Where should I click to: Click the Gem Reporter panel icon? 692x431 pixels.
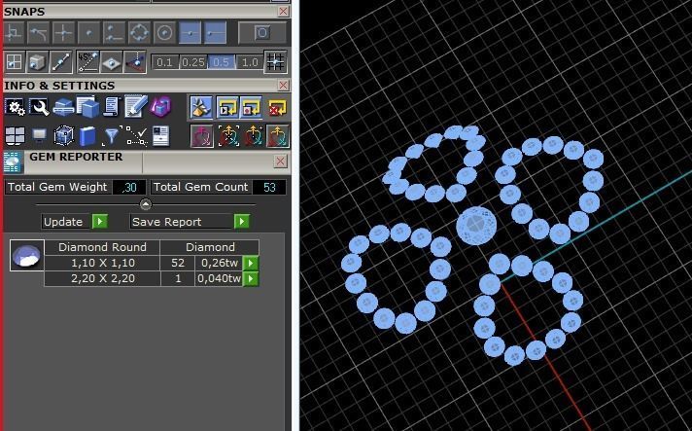click(13, 162)
